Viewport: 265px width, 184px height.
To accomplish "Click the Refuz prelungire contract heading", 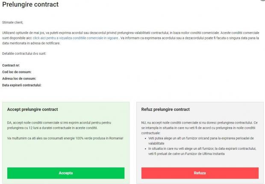I will (x=165, y=110).
